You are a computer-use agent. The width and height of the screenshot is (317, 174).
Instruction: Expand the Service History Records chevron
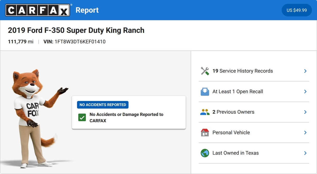305,71
